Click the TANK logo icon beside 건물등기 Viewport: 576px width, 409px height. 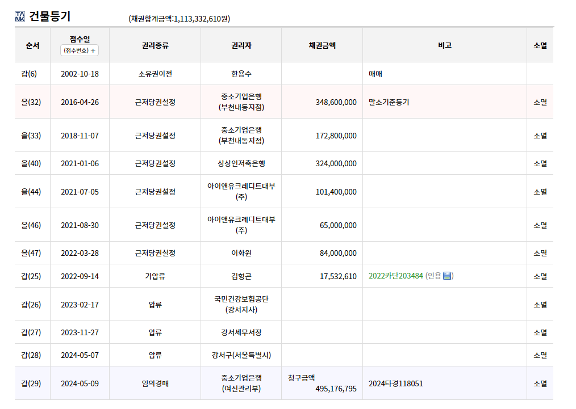(x=20, y=16)
